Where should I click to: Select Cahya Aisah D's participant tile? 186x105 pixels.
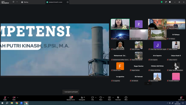pos(176,56)
